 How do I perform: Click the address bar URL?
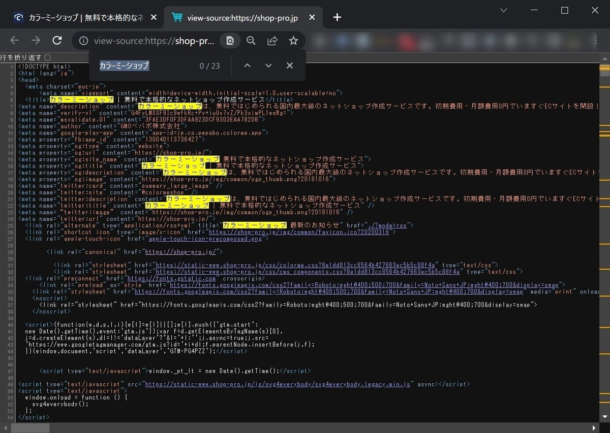tap(154, 41)
